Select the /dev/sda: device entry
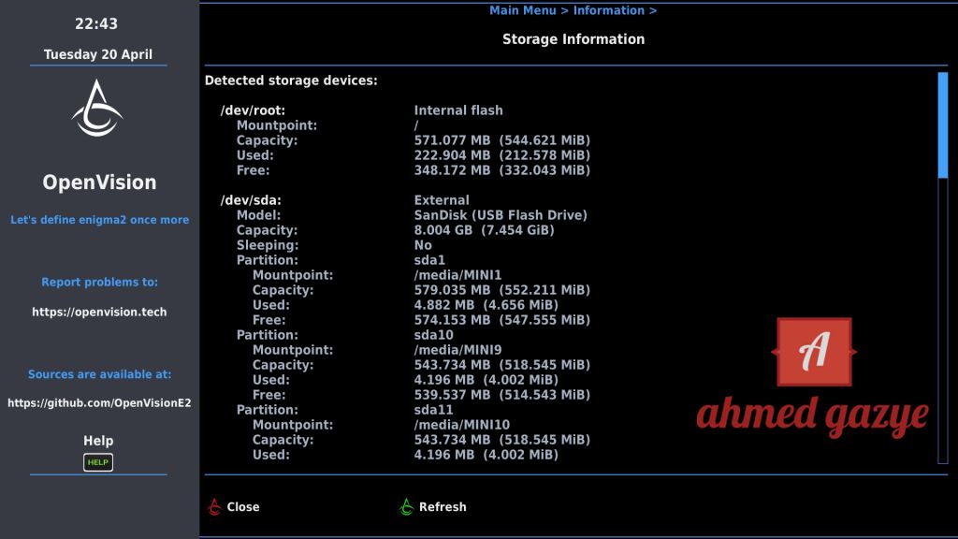Viewport: 958px width, 539px height. click(251, 200)
